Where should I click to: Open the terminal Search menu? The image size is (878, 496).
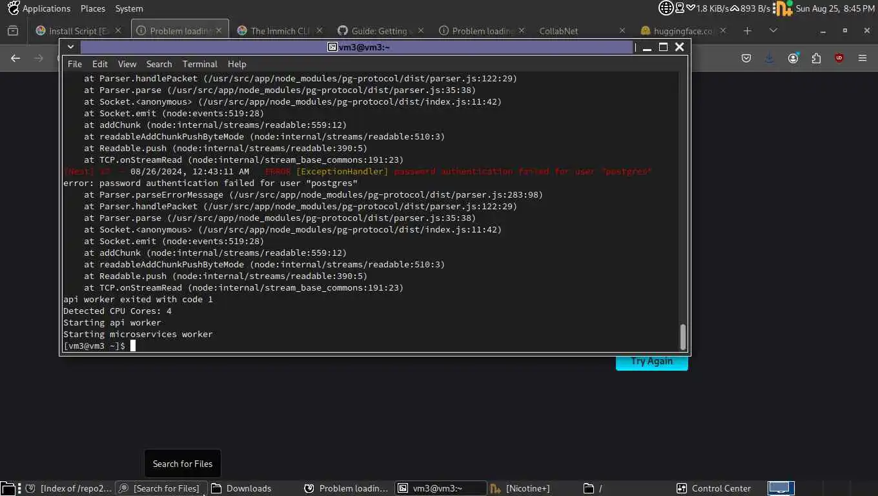(159, 64)
